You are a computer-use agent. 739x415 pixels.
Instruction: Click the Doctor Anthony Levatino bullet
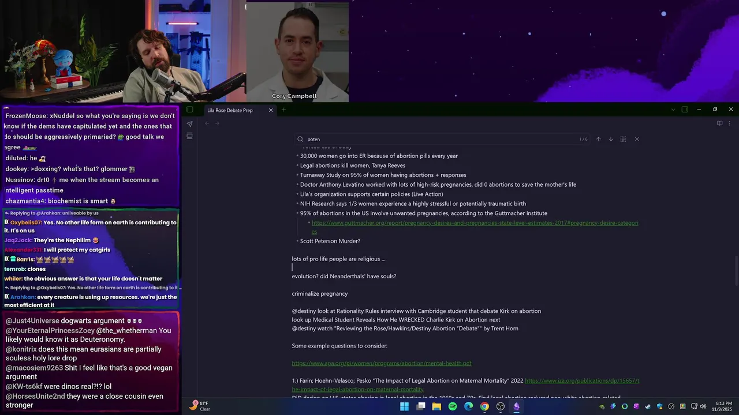(438, 184)
